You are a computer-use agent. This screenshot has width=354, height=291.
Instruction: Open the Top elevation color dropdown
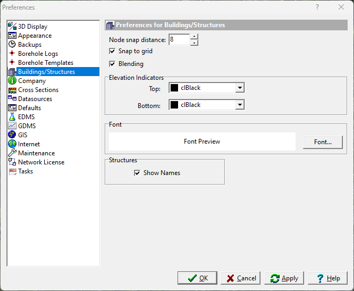pyautogui.click(x=240, y=88)
